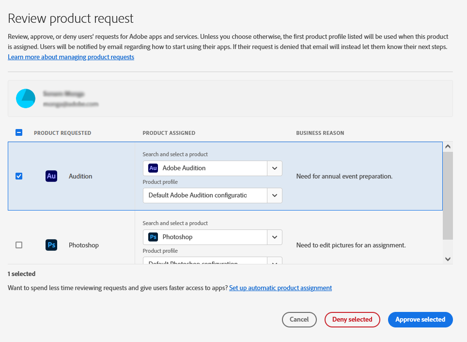The width and height of the screenshot is (467, 342).
Task: Expand the Photoshop product dropdown arrow
Action: 275,237
